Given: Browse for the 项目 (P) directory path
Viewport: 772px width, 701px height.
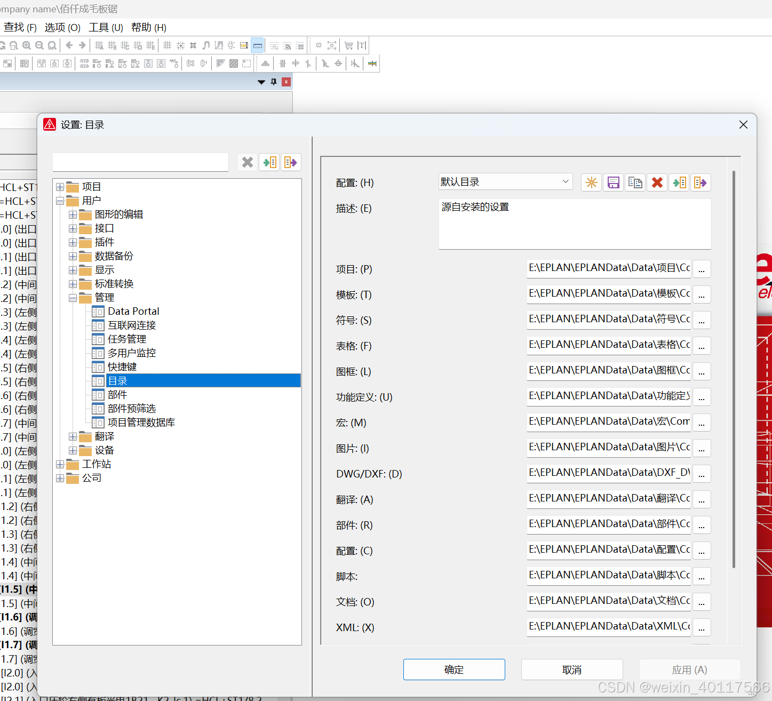Looking at the screenshot, I should [x=702, y=269].
